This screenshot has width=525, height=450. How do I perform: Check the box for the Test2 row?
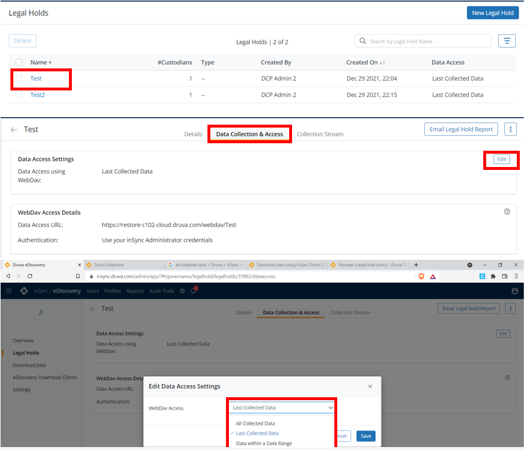19,95
